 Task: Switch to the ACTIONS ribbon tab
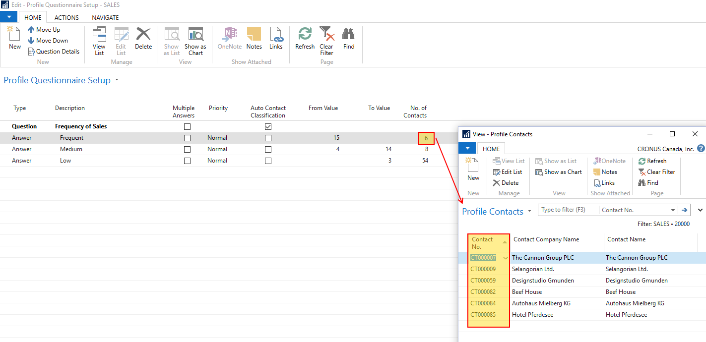point(66,17)
